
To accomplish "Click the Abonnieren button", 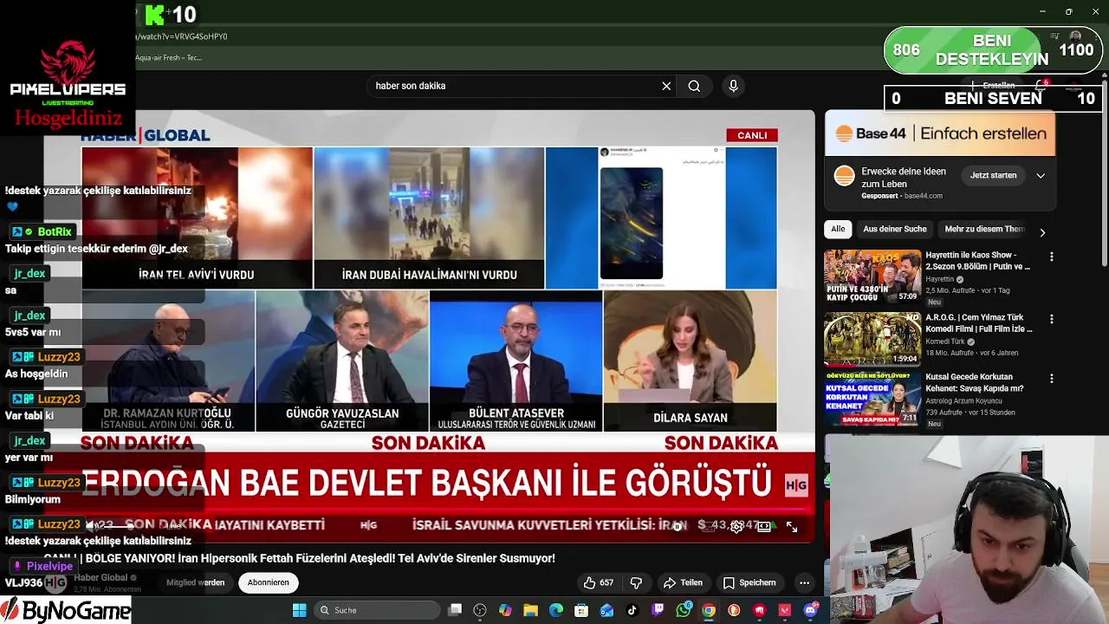I will pyautogui.click(x=269, y=582).
